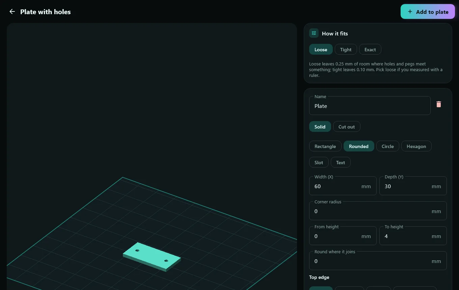
Task: Click the plus icon in Add to plate
Action: point(410,11)
